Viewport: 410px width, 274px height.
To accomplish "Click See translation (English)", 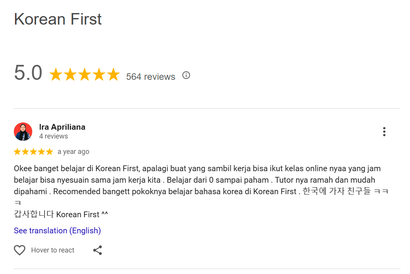I will click(x=57, y=231).
